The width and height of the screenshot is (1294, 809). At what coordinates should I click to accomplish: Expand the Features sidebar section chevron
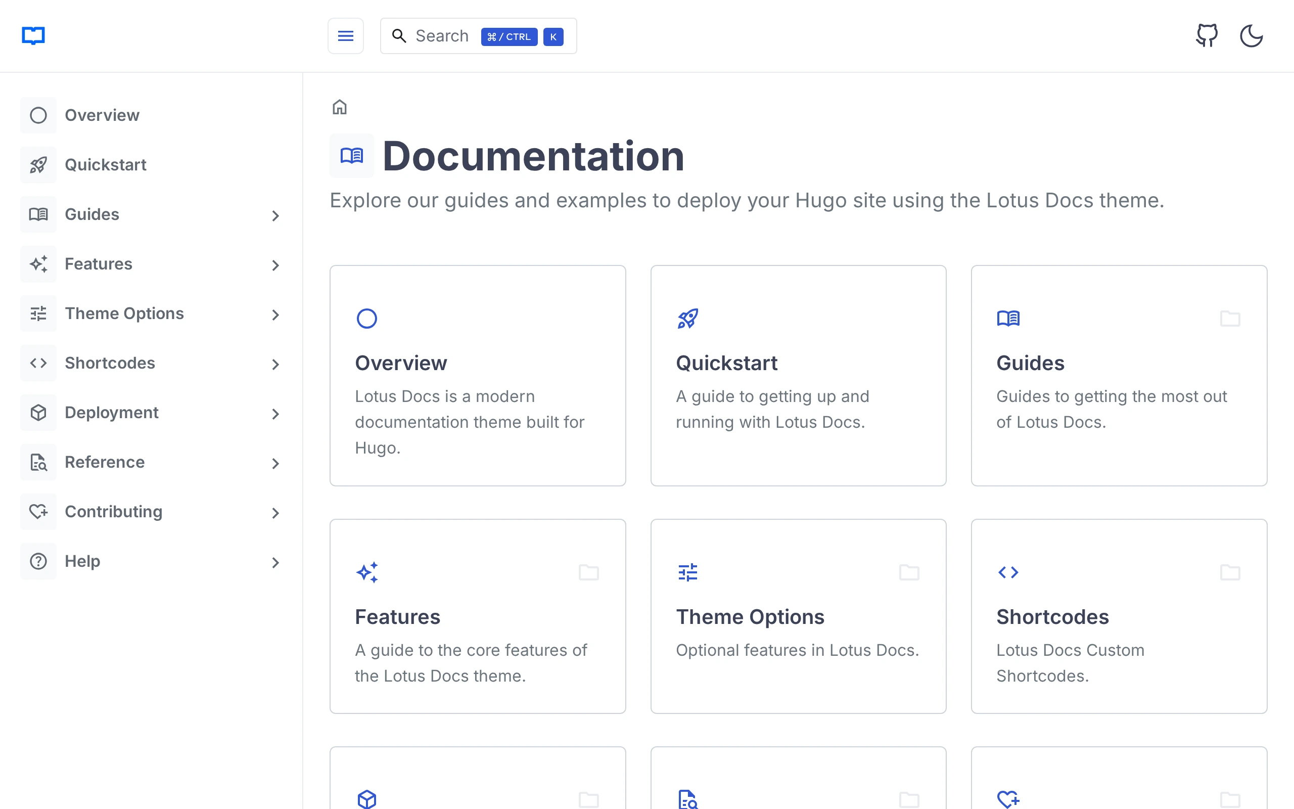275,265
